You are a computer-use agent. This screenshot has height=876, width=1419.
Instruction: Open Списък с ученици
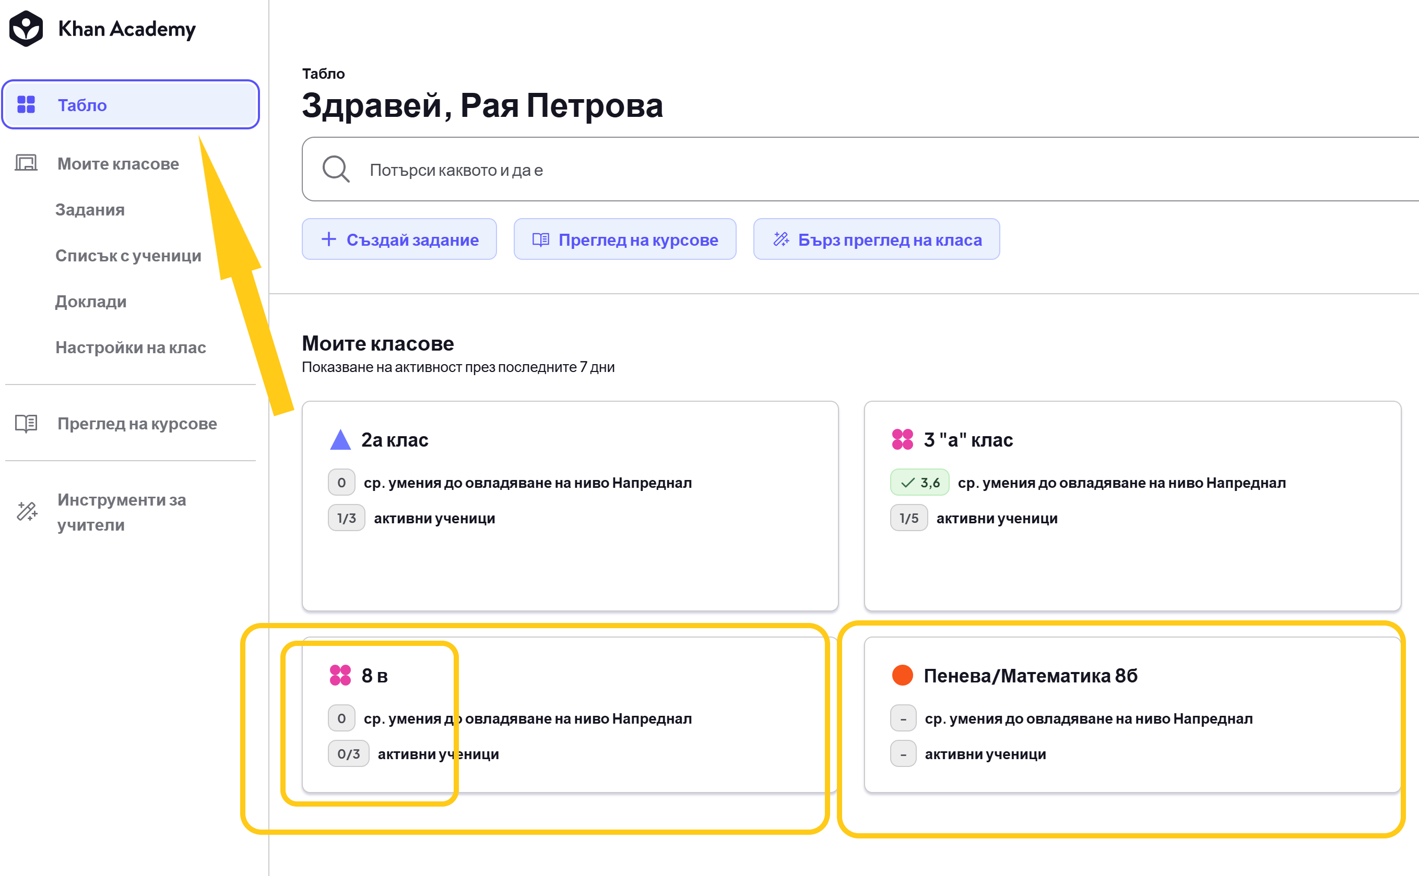point(128,256)
